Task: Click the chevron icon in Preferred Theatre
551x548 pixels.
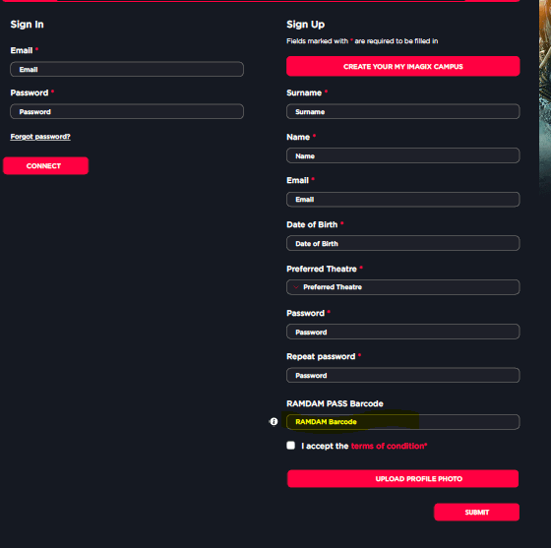Action: 296,287
